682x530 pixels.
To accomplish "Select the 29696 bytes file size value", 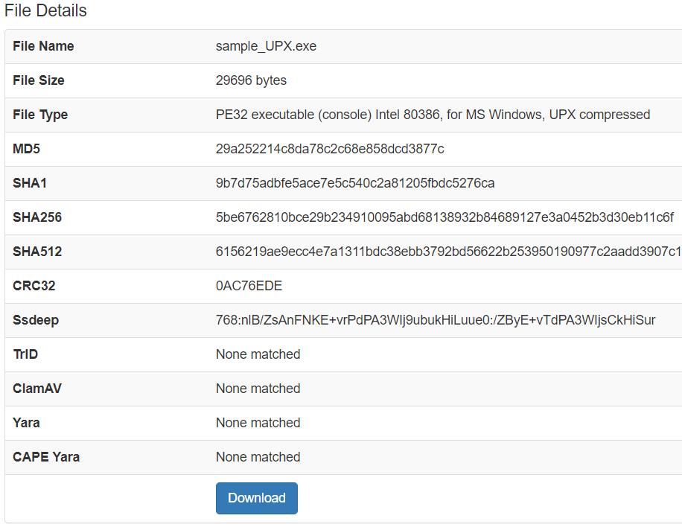I will tap(251, 80).
